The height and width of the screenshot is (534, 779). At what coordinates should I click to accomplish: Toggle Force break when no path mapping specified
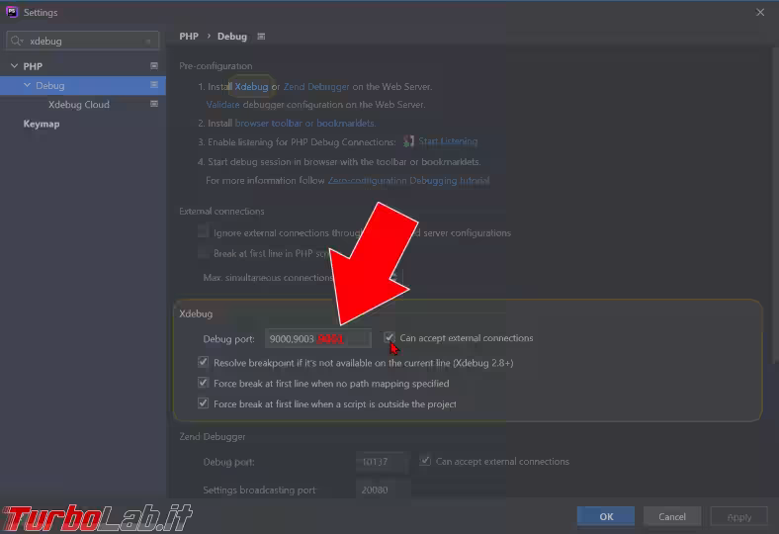[203, 383]
